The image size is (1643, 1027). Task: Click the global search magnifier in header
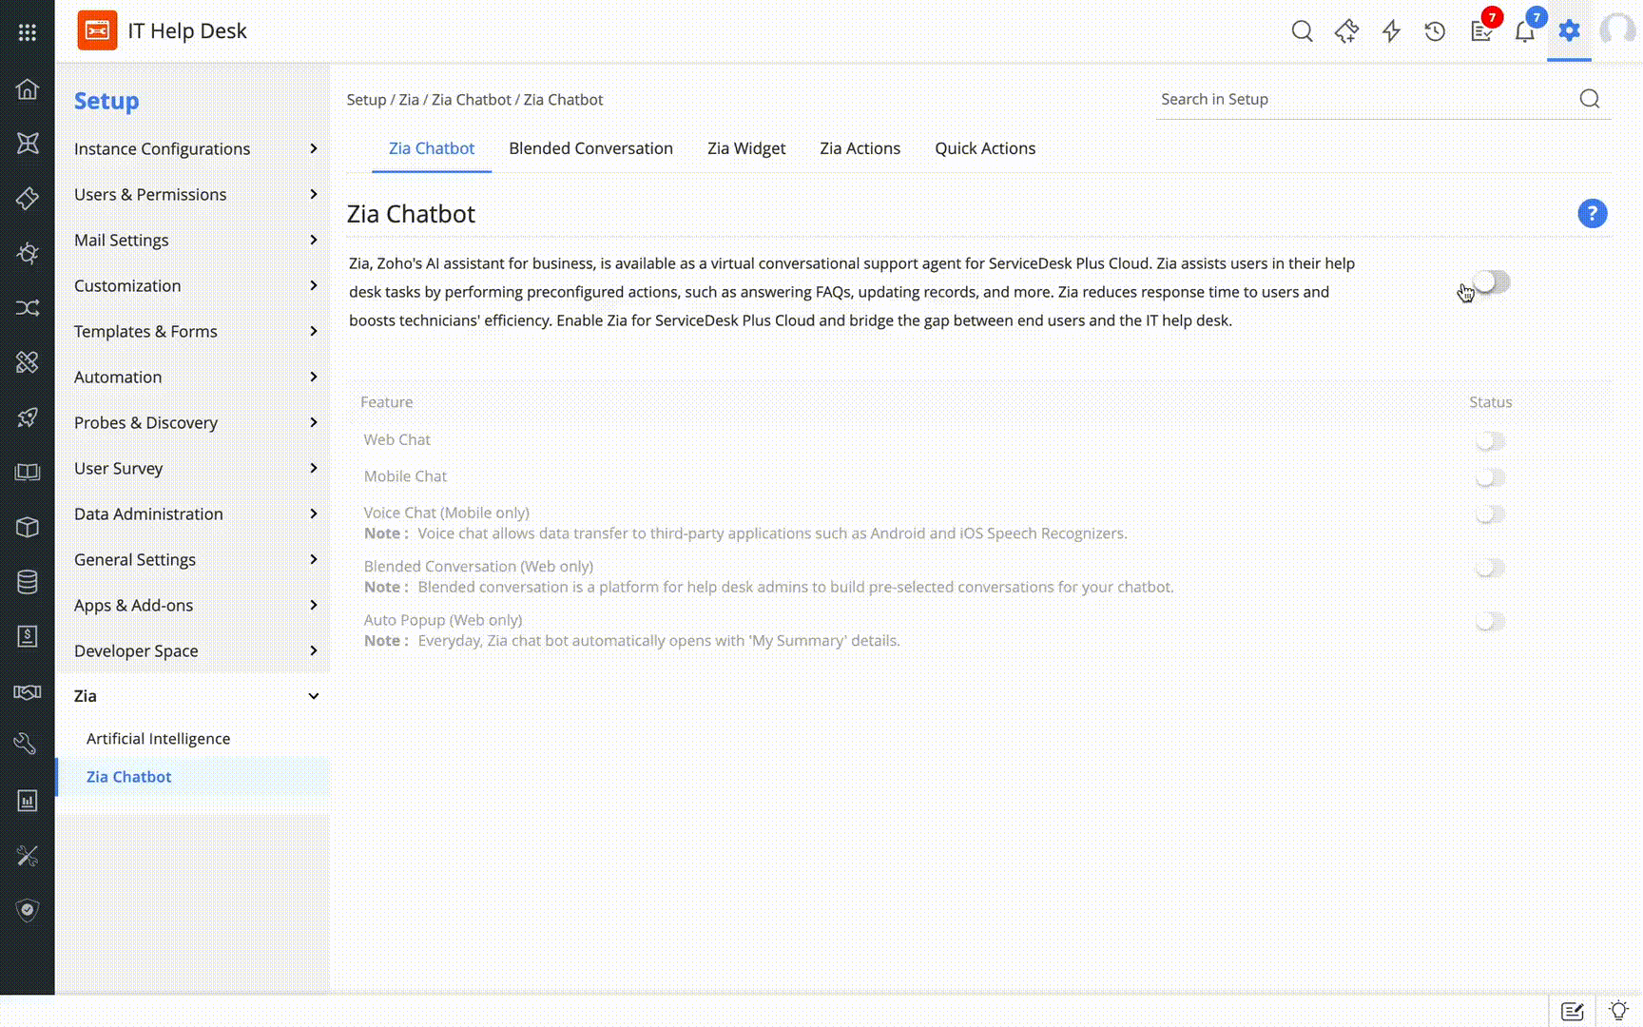click(1303, 31)
